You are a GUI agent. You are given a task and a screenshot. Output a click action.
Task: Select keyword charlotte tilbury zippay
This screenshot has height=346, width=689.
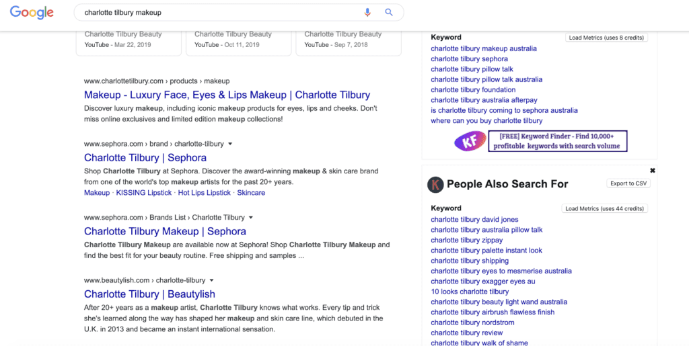(467, 241)
